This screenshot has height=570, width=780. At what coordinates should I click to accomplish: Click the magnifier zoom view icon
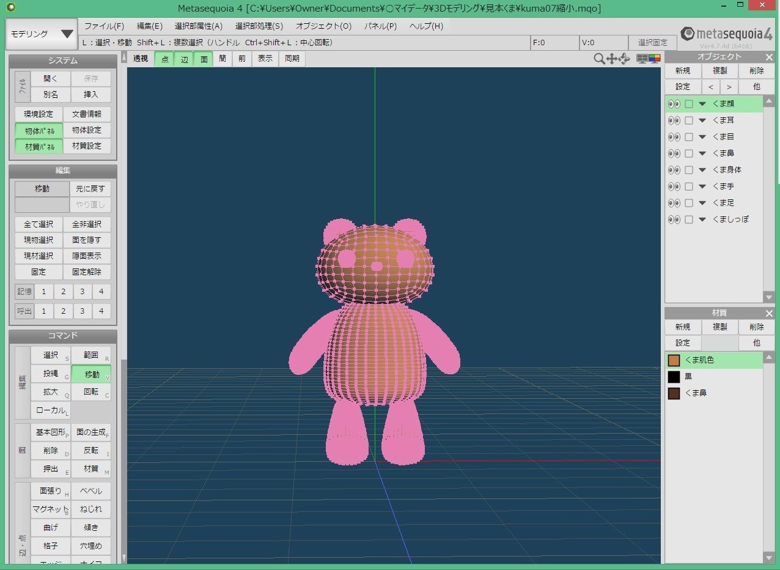pos(599,59)
